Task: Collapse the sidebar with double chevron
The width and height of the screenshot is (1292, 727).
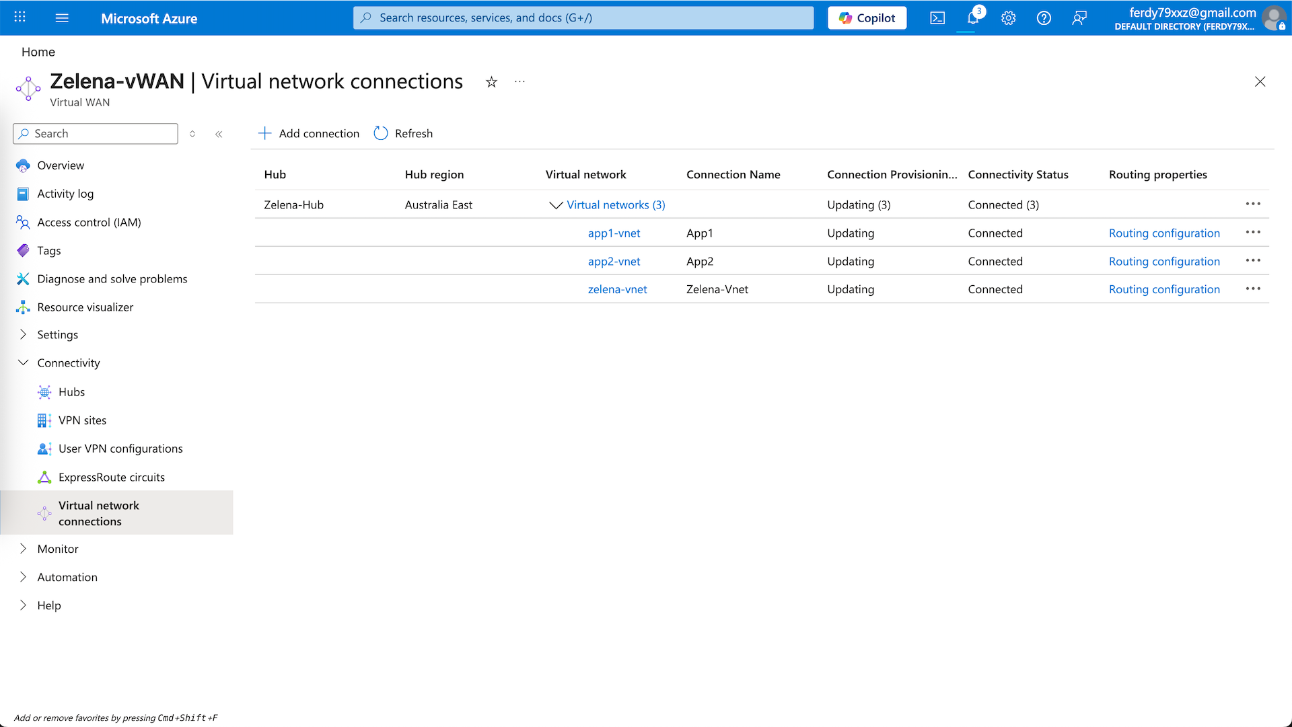Action: pos(219,134)
